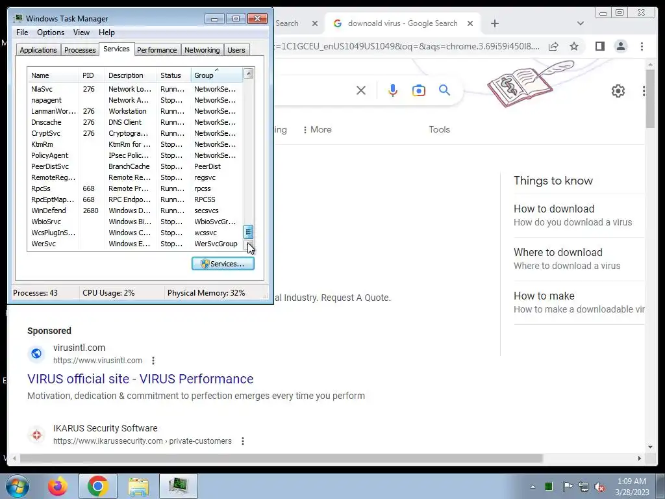665x499 pixels.
Task: Open options dots beside virusintl.com ad
Action: tap(153, 361)
